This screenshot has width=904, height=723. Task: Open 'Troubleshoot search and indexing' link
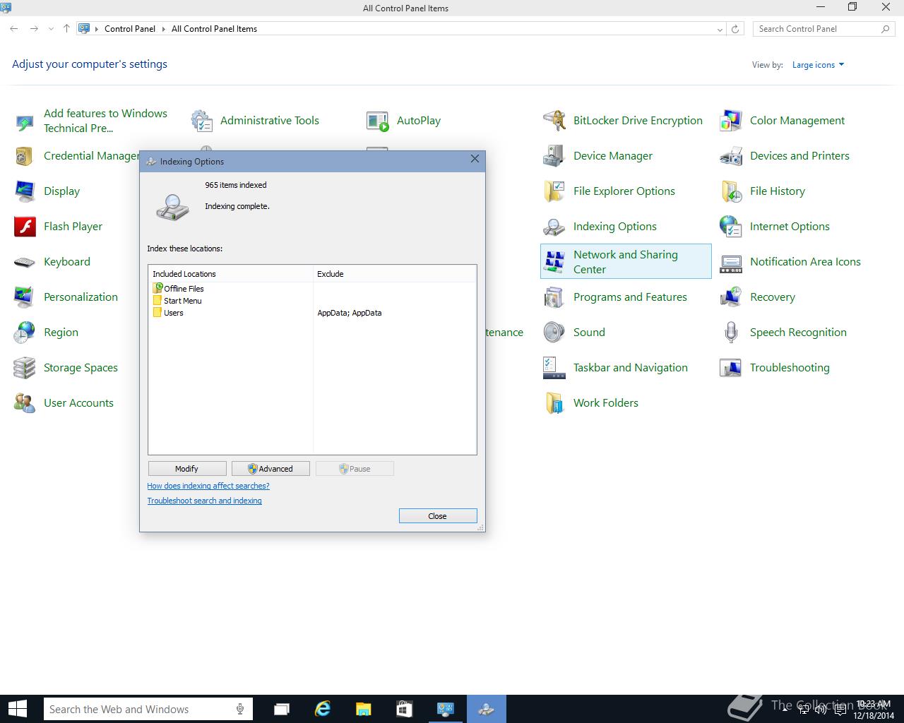(x=204, y=501)
